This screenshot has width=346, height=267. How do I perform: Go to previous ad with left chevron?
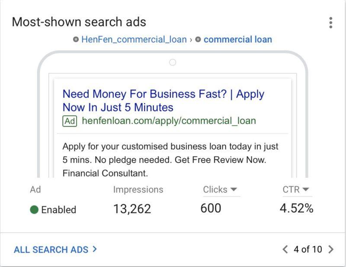pyautogui.click(x=285, y=249)
